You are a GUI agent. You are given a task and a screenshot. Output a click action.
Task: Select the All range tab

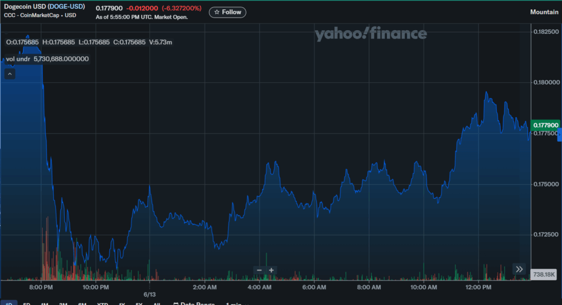[156, 303]
